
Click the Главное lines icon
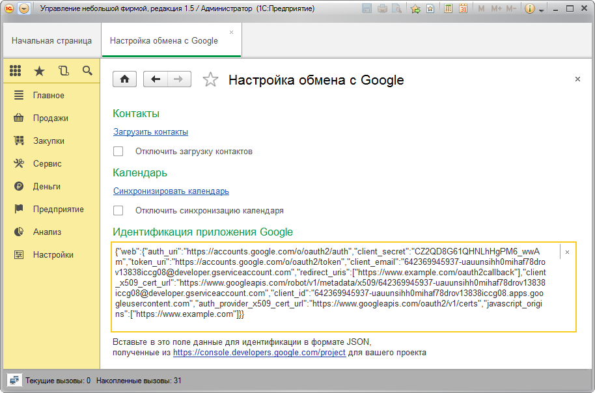pos(19,95)
